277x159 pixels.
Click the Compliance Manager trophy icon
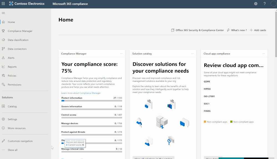(x=3, y=31)
